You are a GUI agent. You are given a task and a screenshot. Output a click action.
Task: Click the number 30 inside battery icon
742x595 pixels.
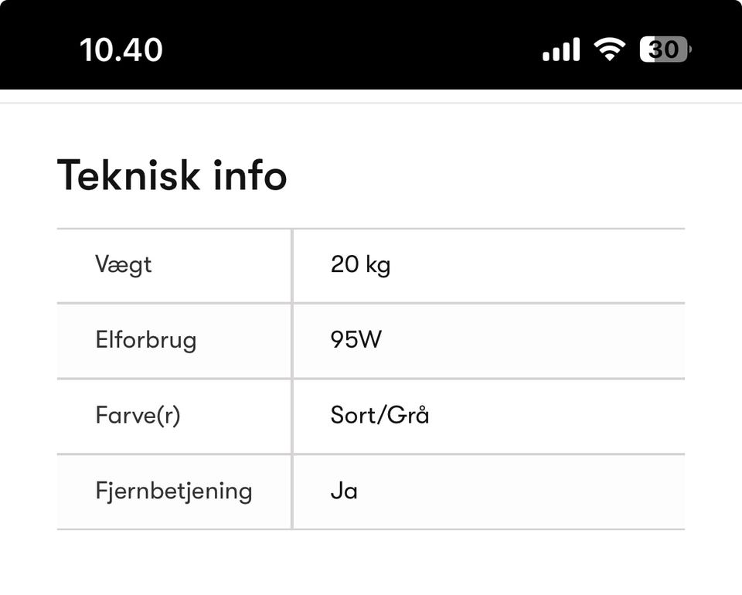coord(662,50)
